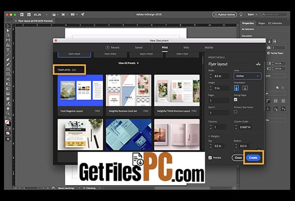Switch to the Mobile tab

point(209,48)
